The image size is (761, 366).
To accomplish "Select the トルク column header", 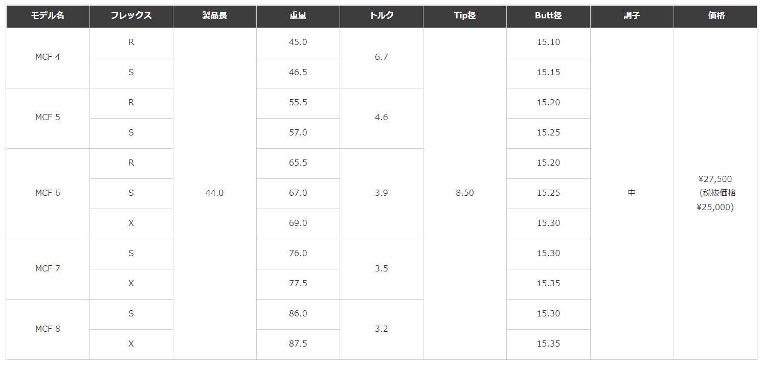I will (x=382, y=16).
